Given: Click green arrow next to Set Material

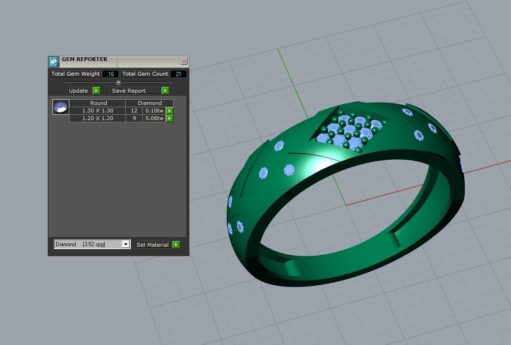Looking at the screenshot, I should point(176,244).
